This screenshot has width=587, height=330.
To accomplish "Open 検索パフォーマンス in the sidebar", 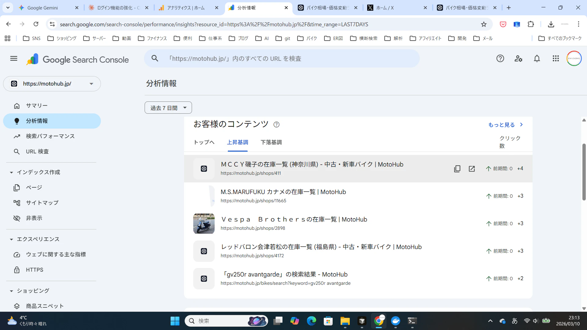I will click(x=52, y=136).
